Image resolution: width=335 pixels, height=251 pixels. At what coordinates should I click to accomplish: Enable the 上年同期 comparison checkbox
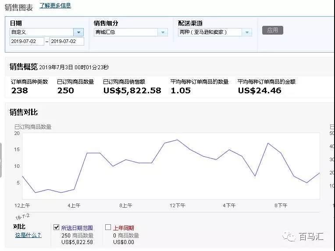(108, 227)
